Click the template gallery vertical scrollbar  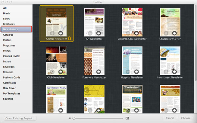coord(195,43)
